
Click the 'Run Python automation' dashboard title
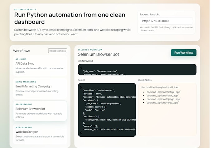point(70,18)
